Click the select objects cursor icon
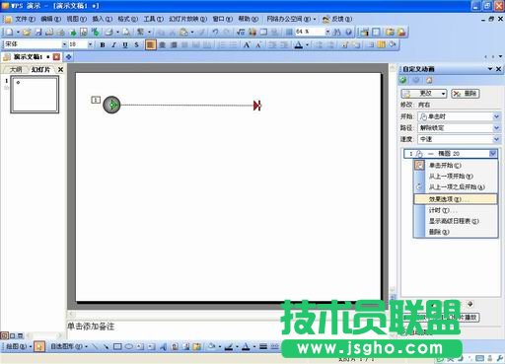Screen dimensions: 505x364 tap(39, 346)
